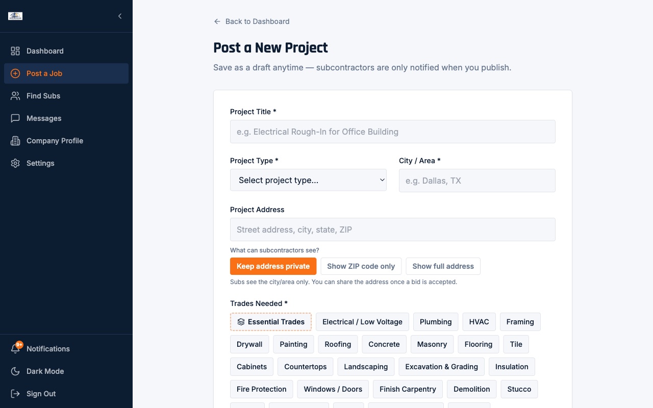Click the Sign Out arrow icon
The height and width of the screenshot is (408, 653).
[x=15, y=394]
